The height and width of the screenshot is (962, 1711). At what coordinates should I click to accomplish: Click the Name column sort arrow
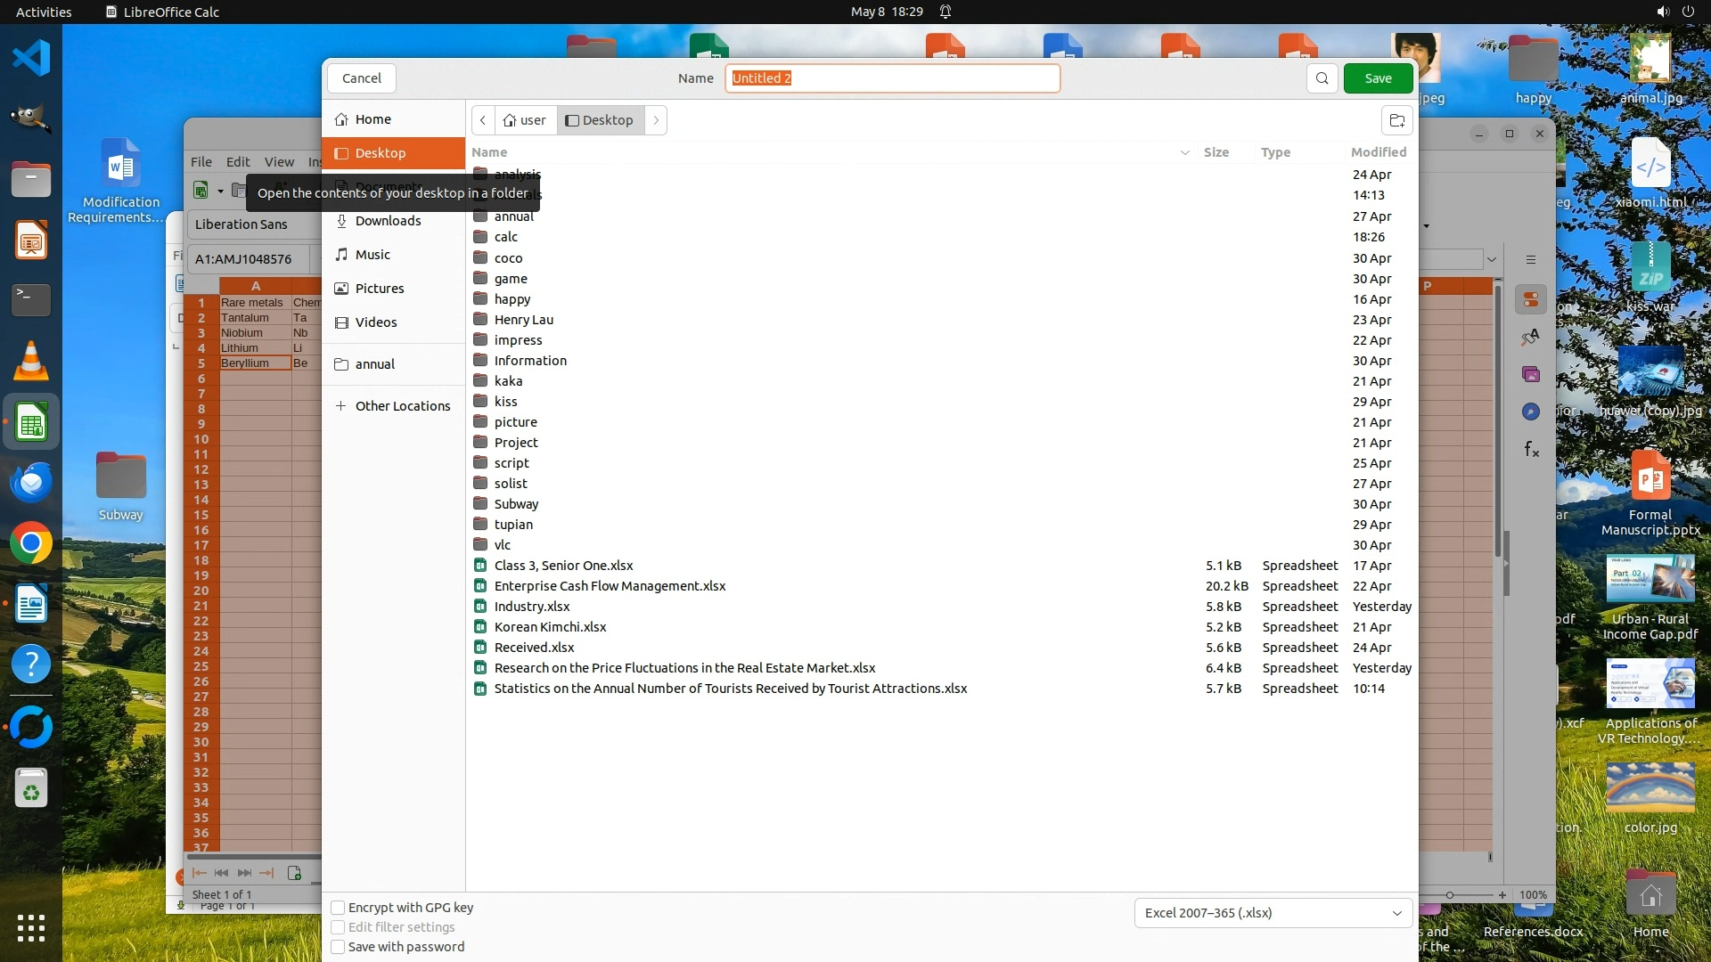(x=1184, y=152)
